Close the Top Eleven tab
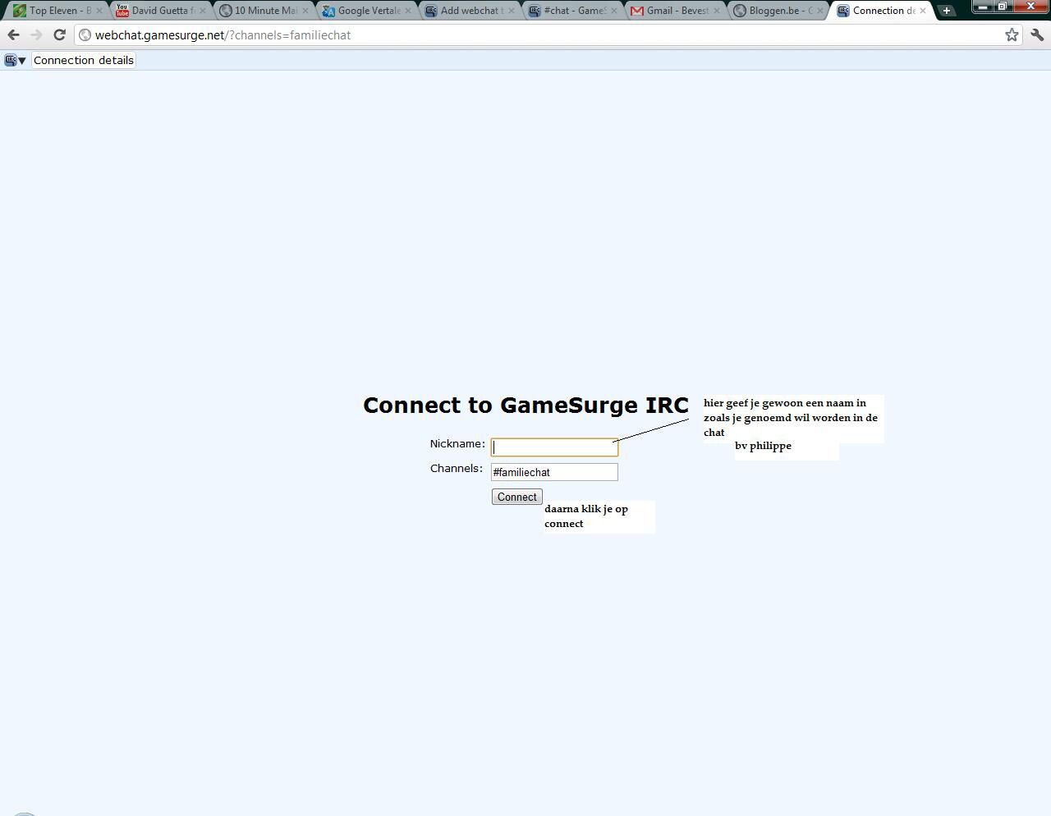The height and width of the screenshot is (816, 1051). click(x=99, y=11)
